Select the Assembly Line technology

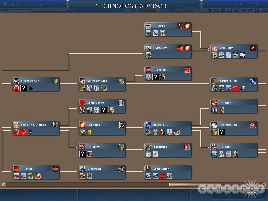[102, 84]
